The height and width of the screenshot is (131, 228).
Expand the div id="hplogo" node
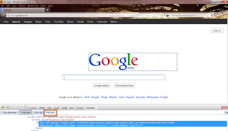[38, 123]
